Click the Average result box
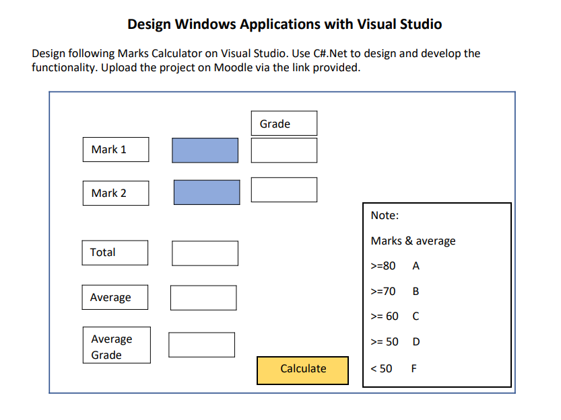The width and height of the screenshot is (561, 420). pyautogui.click(x=203, y=298)
